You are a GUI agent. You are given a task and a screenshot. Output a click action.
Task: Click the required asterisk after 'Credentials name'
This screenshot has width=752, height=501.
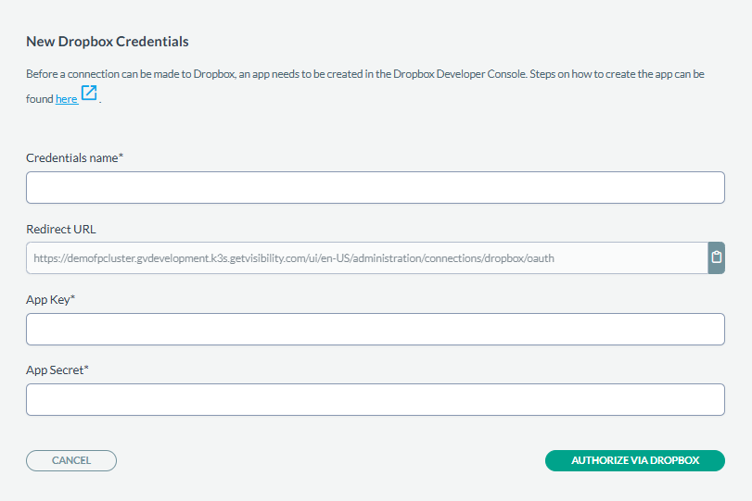pyautogui.click(x=121, y=156)
